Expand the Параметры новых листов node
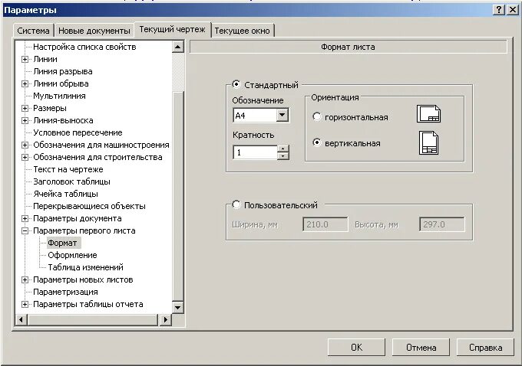Viewport: 522px width, 366px height. pos(25,280)
